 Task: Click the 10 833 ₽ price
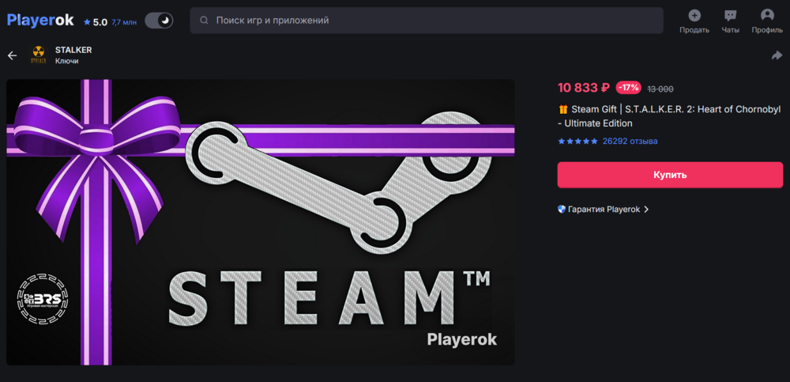click(x=584, y=88)
